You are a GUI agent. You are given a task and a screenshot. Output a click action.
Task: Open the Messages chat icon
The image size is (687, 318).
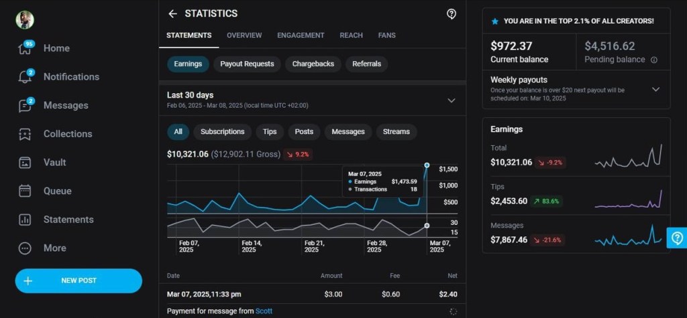(x=25, y=106)
